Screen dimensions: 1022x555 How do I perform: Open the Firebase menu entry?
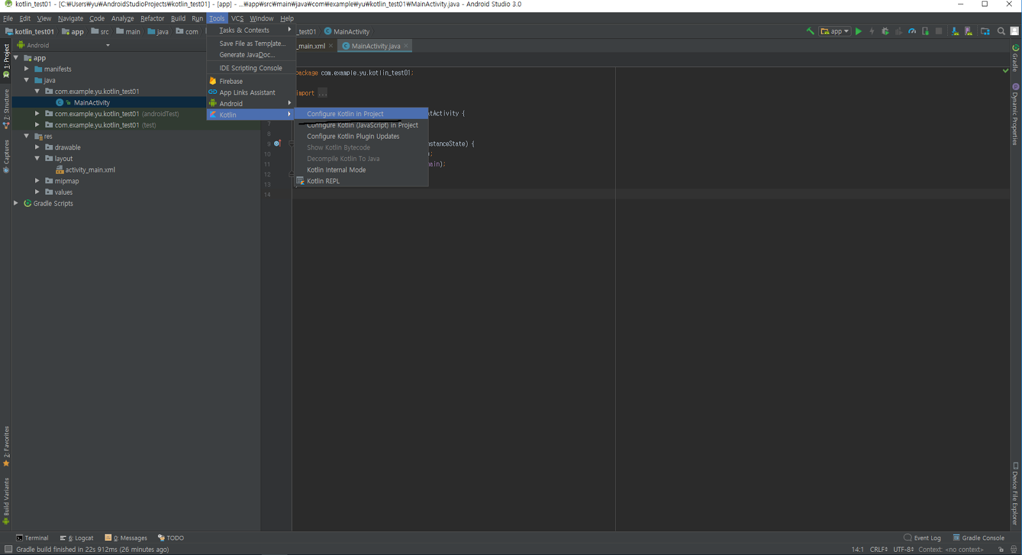pos(251,81)
